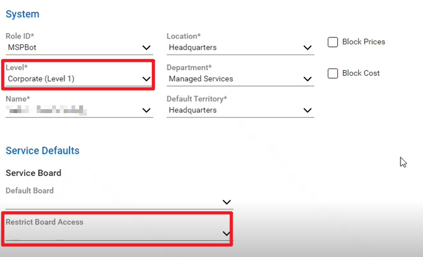
Task: Open the Location dropdown chevron
Action: (x=307, y=48)
